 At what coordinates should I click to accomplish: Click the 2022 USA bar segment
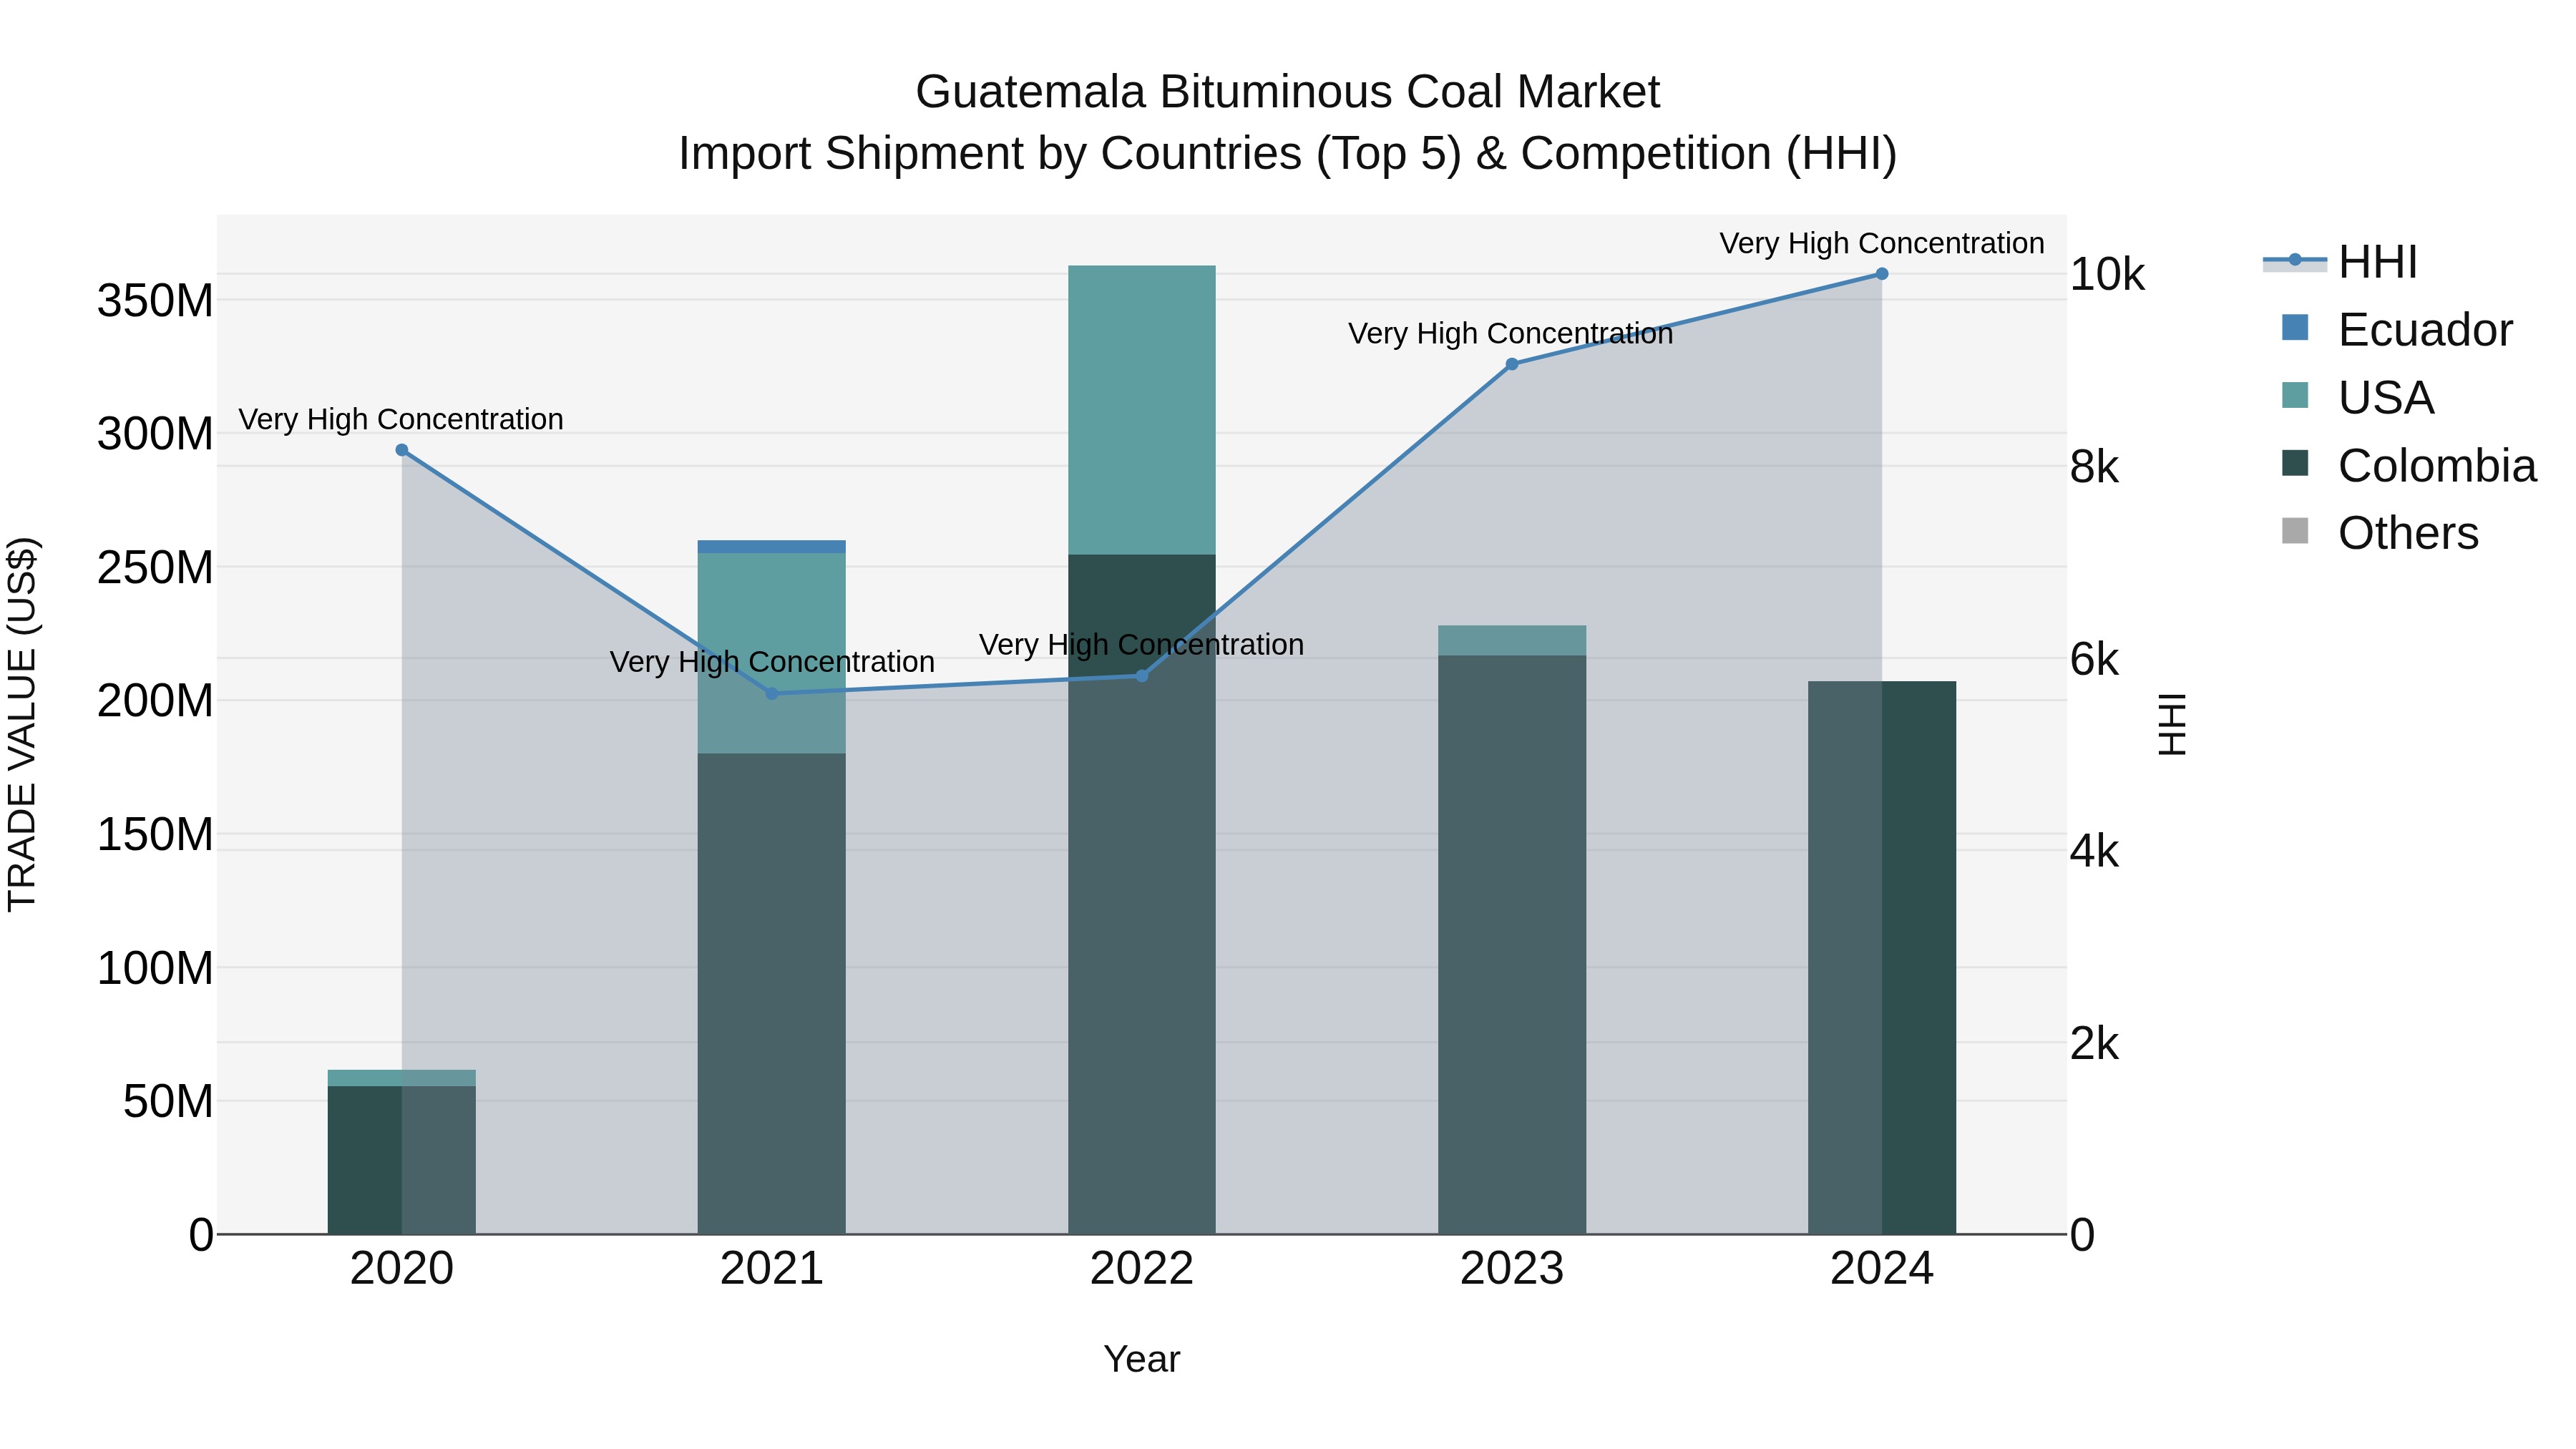click(1142, 410)
